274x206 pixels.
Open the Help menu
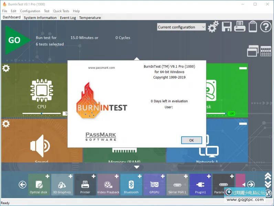(x=76, y=11)
